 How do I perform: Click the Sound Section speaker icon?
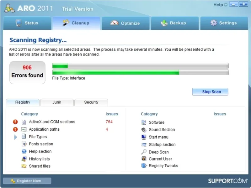coord(144,130)
